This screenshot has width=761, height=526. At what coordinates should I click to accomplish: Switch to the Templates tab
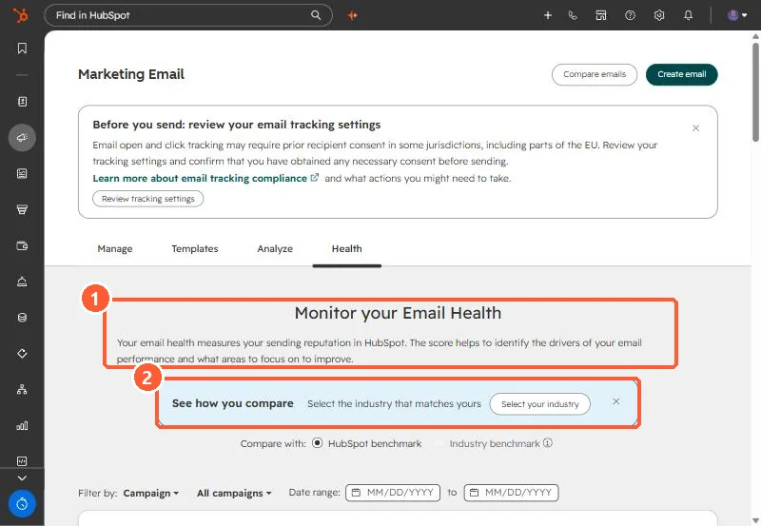point(195,248)
